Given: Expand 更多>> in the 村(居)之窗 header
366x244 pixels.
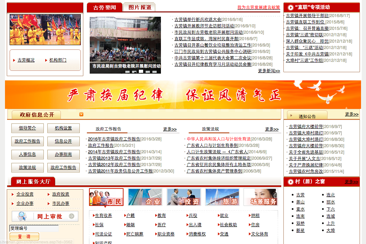Looking at the screenshot, I should [x=351, y=182].
